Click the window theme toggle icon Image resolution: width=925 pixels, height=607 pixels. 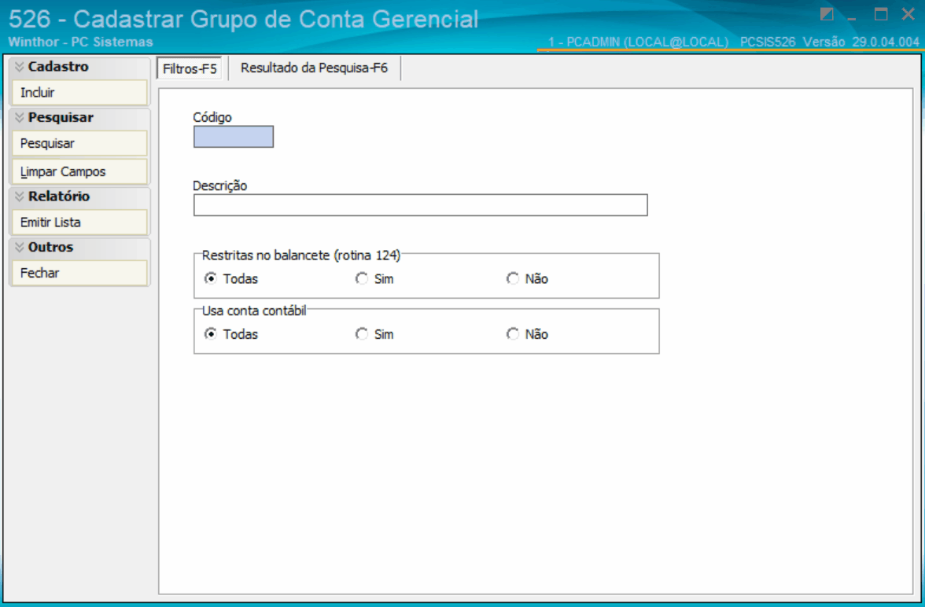point(827,14)
